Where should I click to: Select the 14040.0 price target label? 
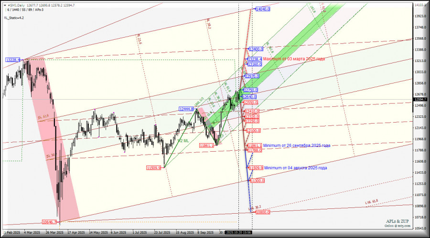point(263,9)
